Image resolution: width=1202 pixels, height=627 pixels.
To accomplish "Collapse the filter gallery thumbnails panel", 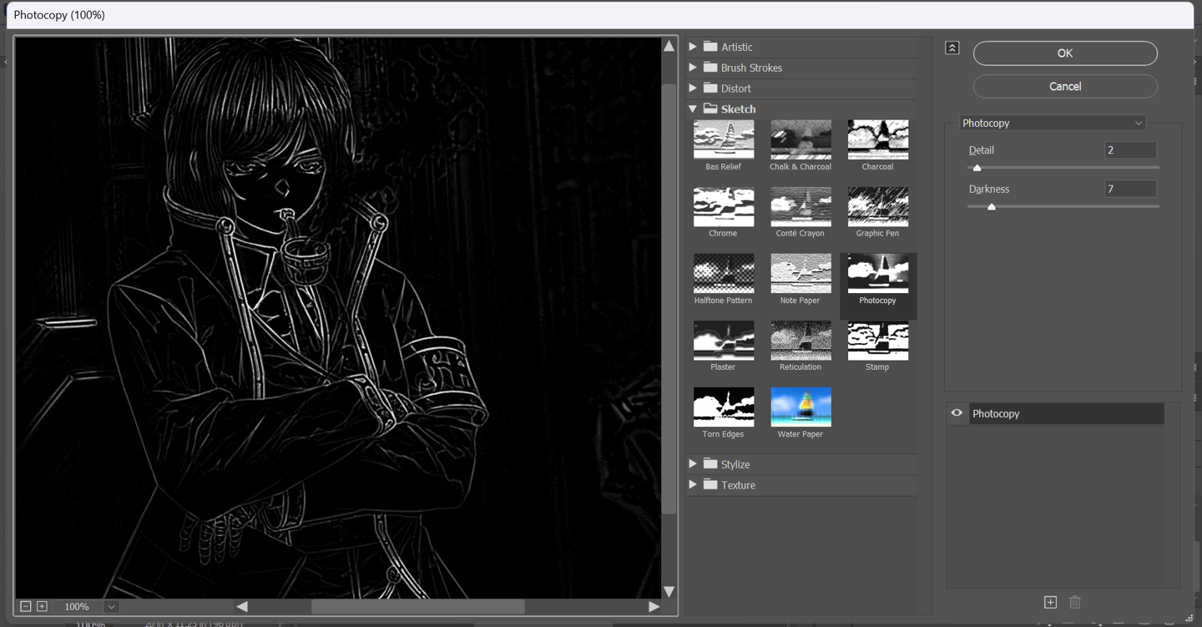I will pos(952,48).
